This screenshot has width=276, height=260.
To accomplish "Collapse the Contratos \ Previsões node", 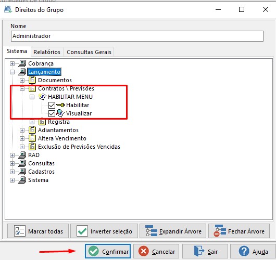I will [x=22, y=88].
